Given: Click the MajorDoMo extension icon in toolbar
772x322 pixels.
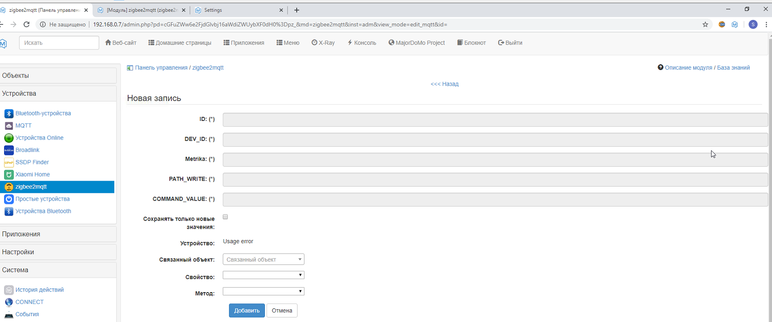Looking at the screenshot, I should (735, 24).
